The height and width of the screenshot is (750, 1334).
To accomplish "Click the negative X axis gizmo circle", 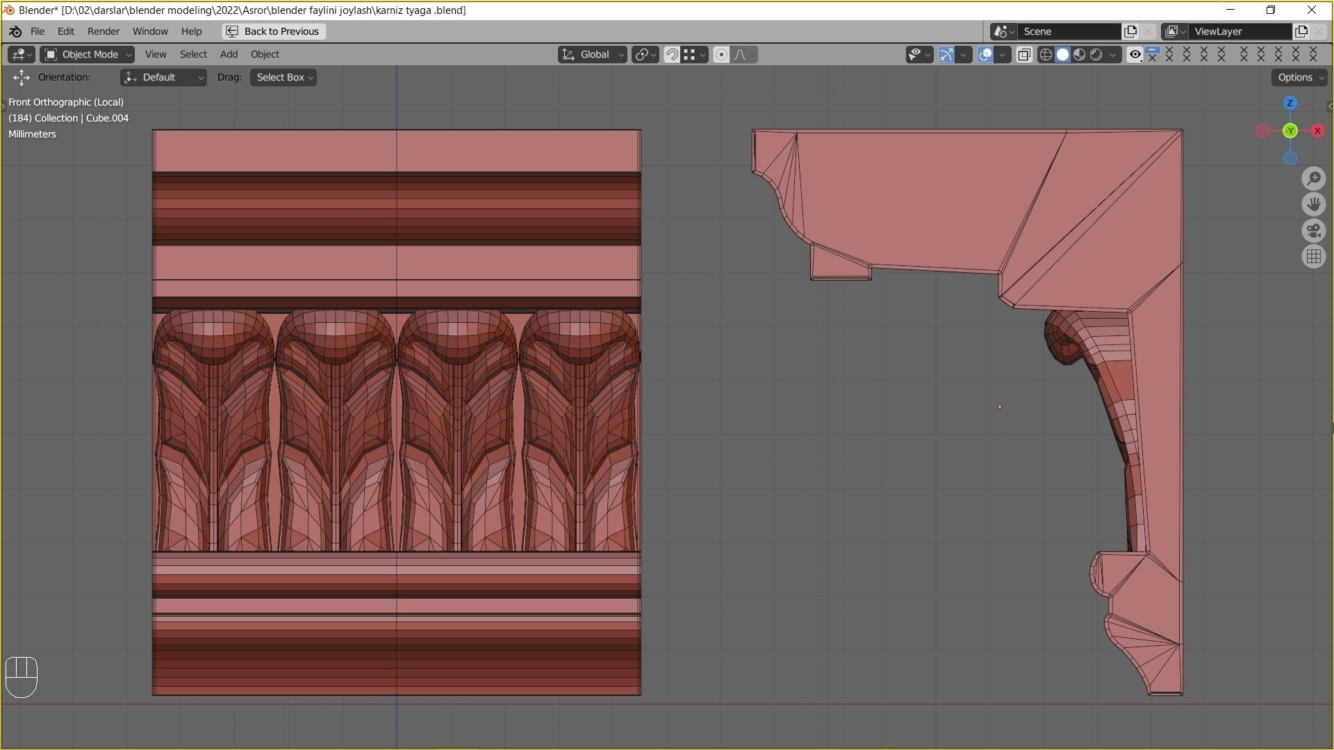I will (x=1262, y=131).
